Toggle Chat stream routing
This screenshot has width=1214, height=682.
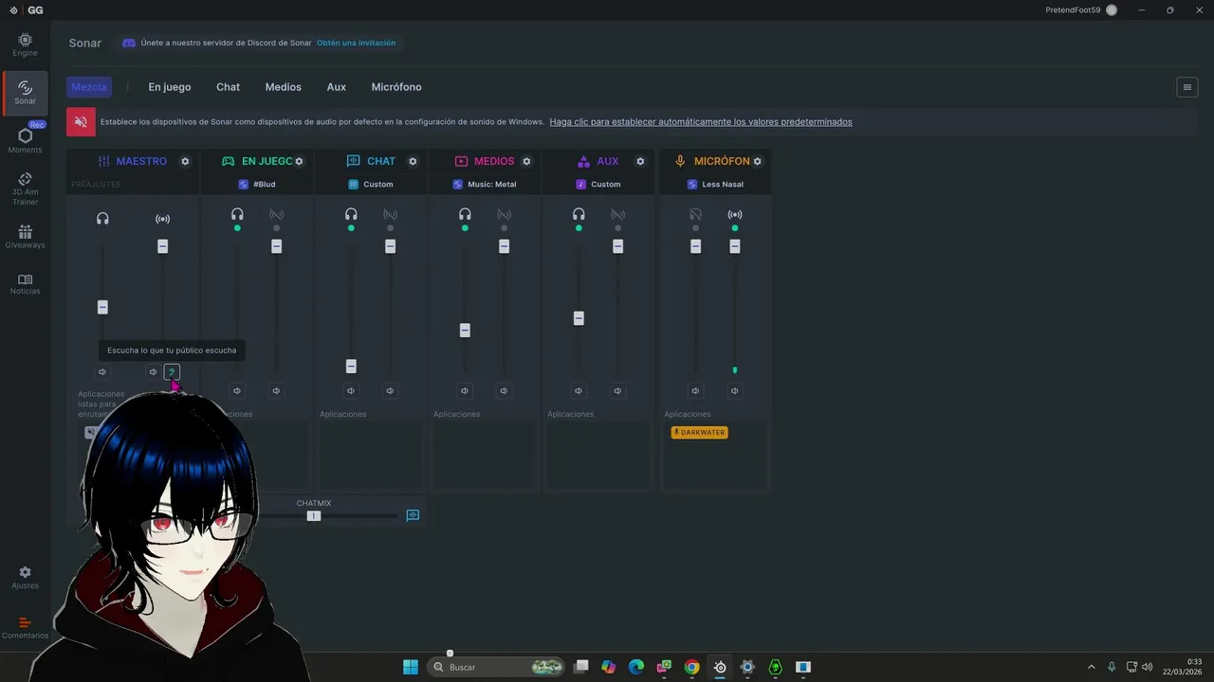coord(390,215)
